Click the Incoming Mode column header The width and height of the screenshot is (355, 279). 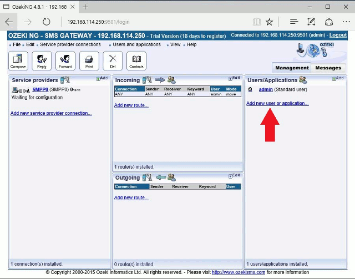[x=232, y=89]
